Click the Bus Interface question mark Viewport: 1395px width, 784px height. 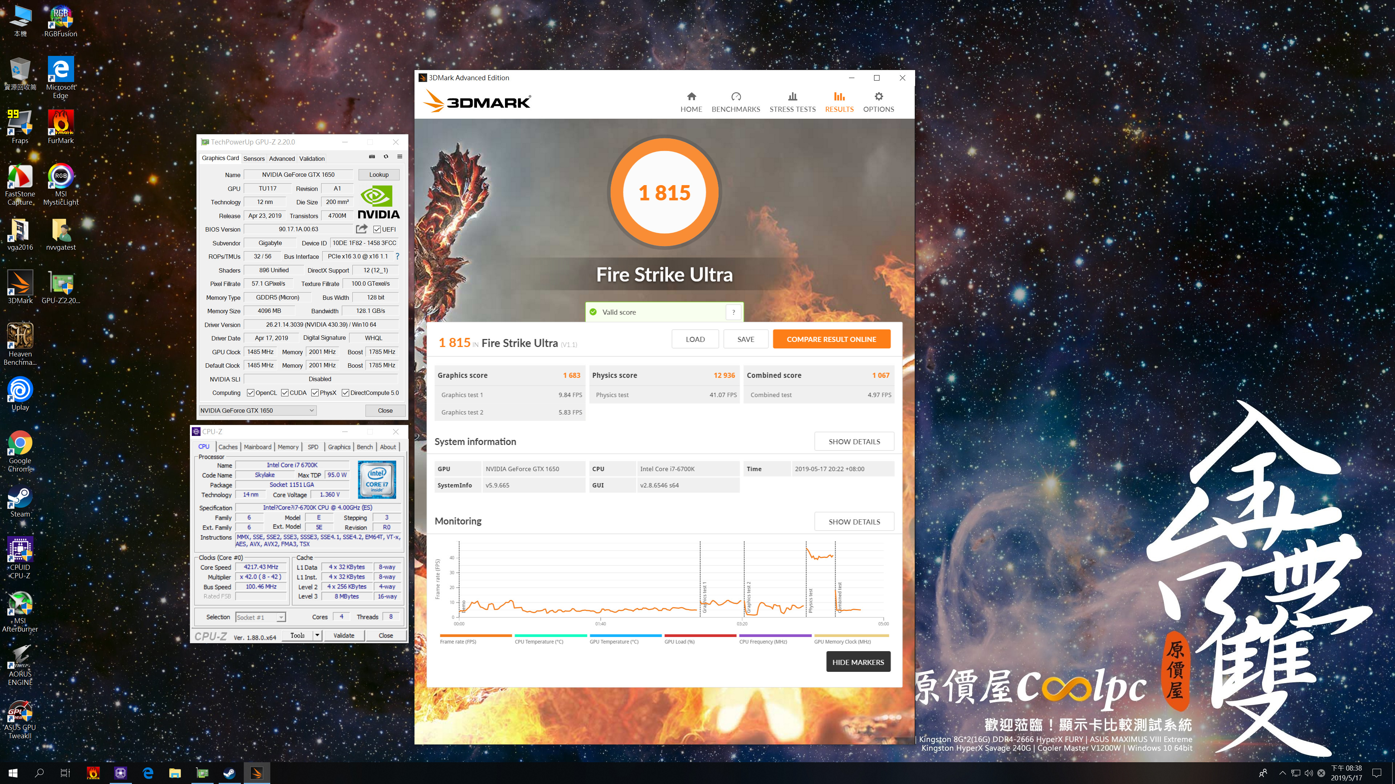point(397,257)
